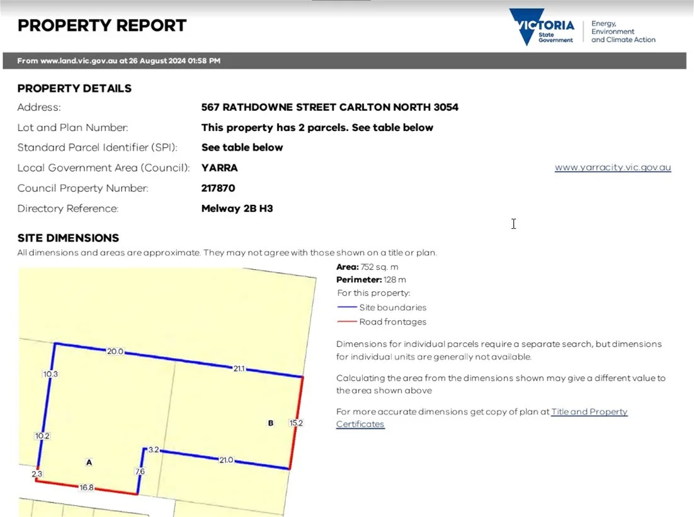Click the red Road frontages legend line

tap(348, 322)
